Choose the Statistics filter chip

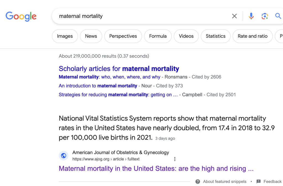(216, 36)
